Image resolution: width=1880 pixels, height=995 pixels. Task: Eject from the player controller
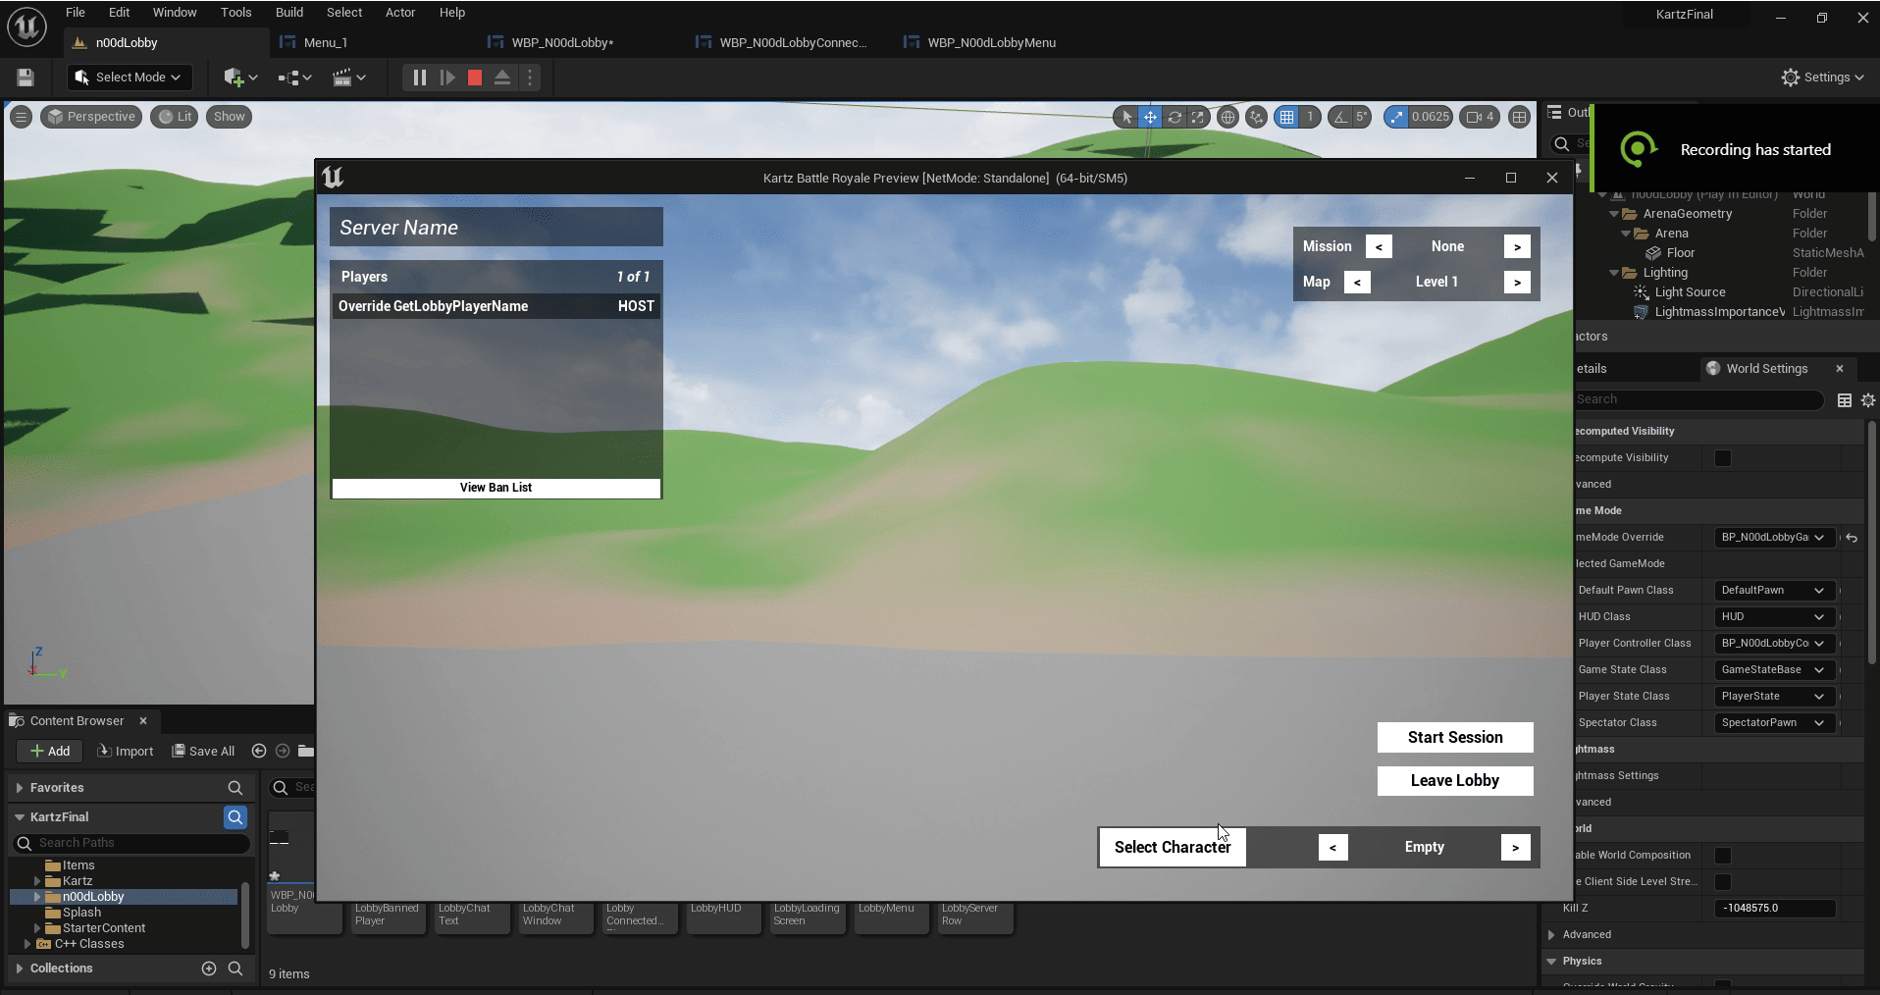click(x=502, y=78)
